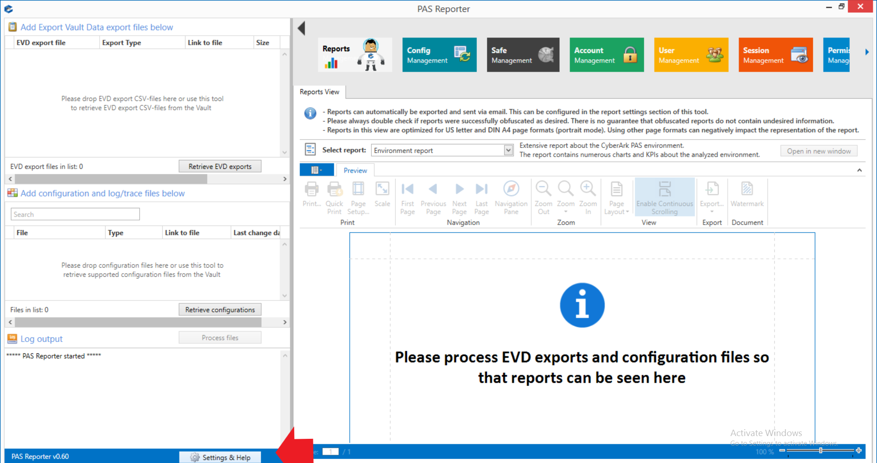
Task: Collapse the preview ribbon chevron
Action: coord(859,170)
